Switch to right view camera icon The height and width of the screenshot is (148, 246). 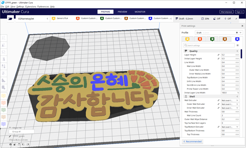(x=27, y=144)
